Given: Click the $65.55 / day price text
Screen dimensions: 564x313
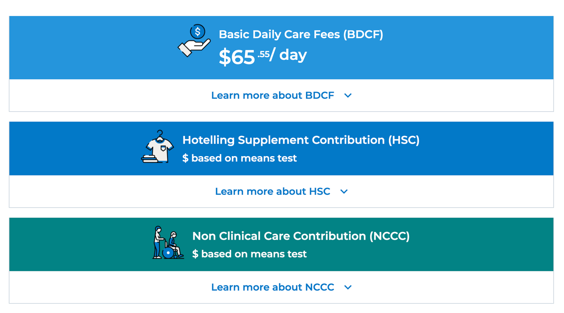Looking at the screenshot, I should [263, 56].
